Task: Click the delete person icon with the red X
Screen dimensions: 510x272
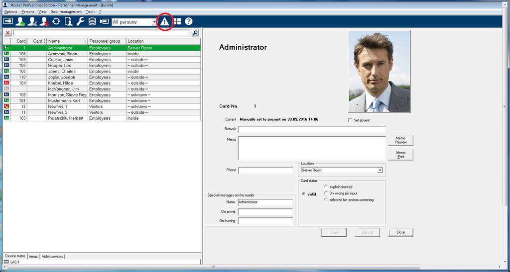Action: [44, 21]
